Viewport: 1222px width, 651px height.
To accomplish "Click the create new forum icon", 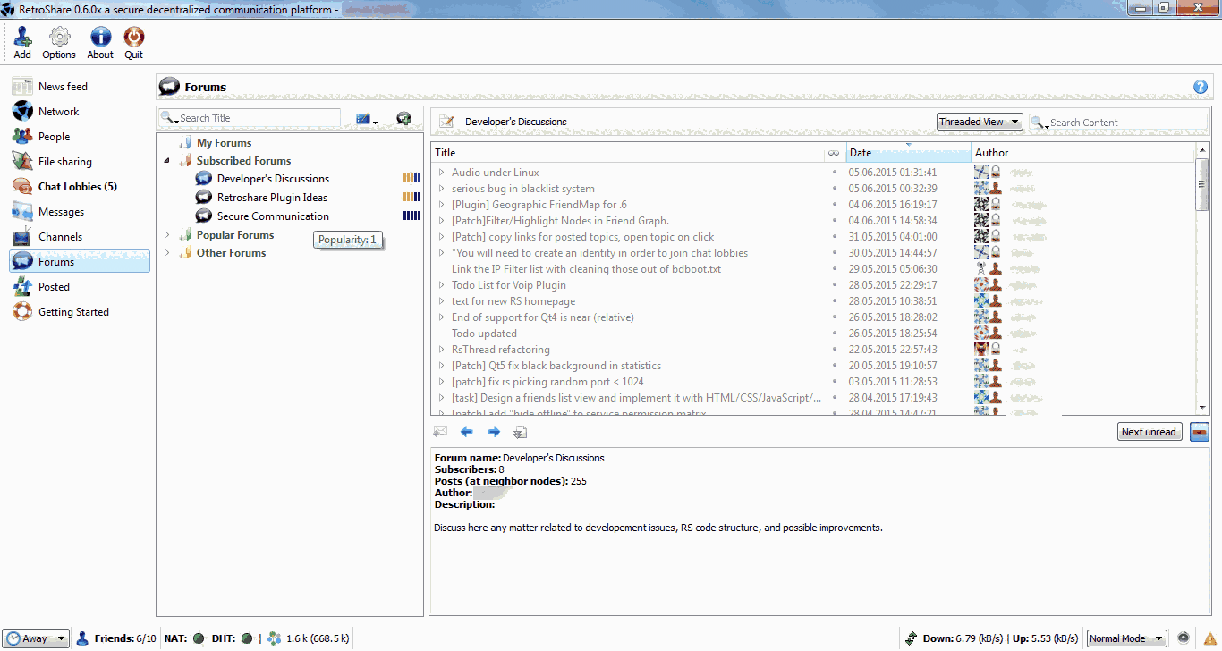I will pos(403,119).
